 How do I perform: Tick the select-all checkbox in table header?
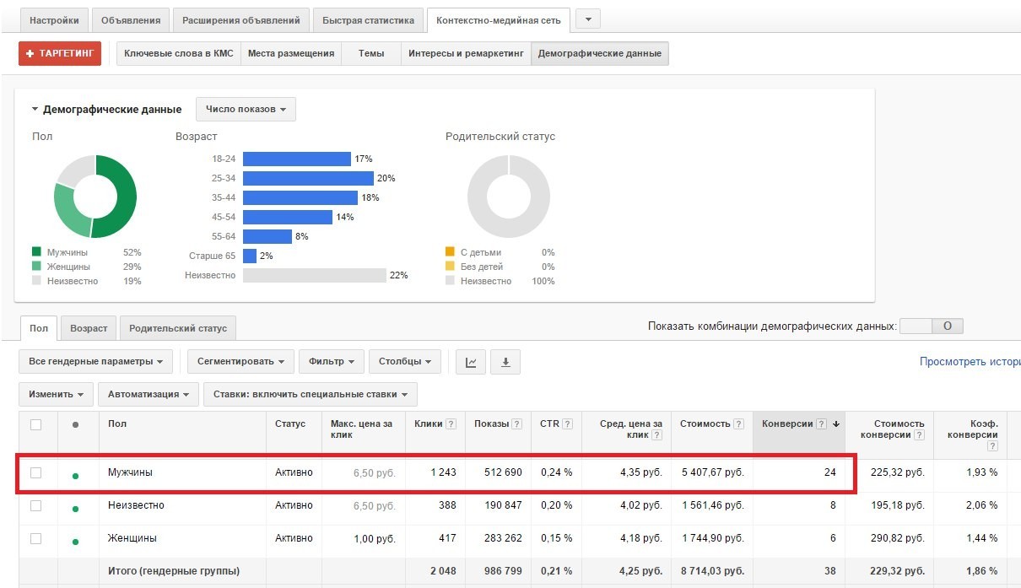35,424
